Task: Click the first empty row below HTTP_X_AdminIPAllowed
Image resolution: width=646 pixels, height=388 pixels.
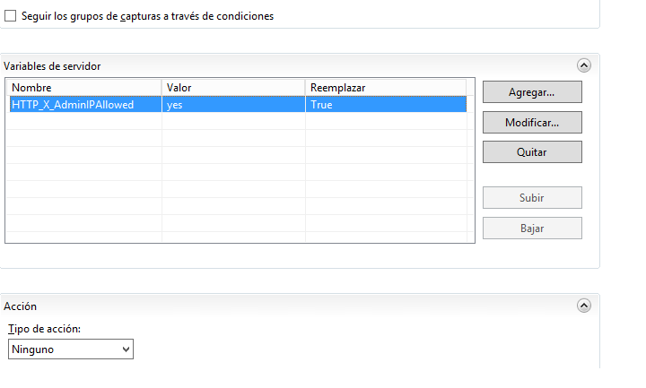Action: tap(83, 122)
